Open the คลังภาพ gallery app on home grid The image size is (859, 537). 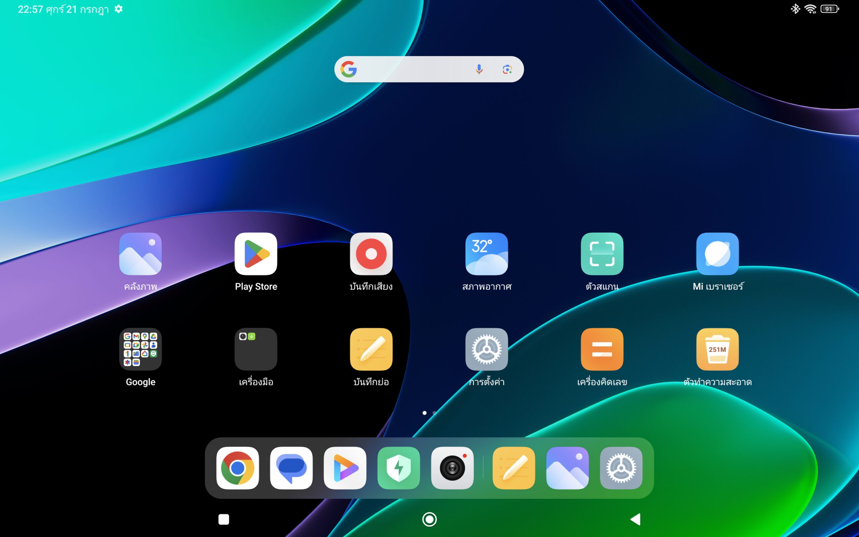[x=140, y=254]
